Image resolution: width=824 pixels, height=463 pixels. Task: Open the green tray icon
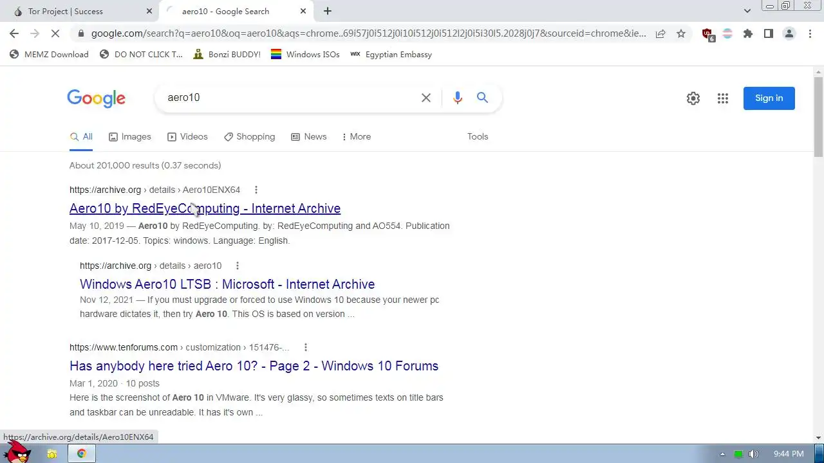click(738, 454)
